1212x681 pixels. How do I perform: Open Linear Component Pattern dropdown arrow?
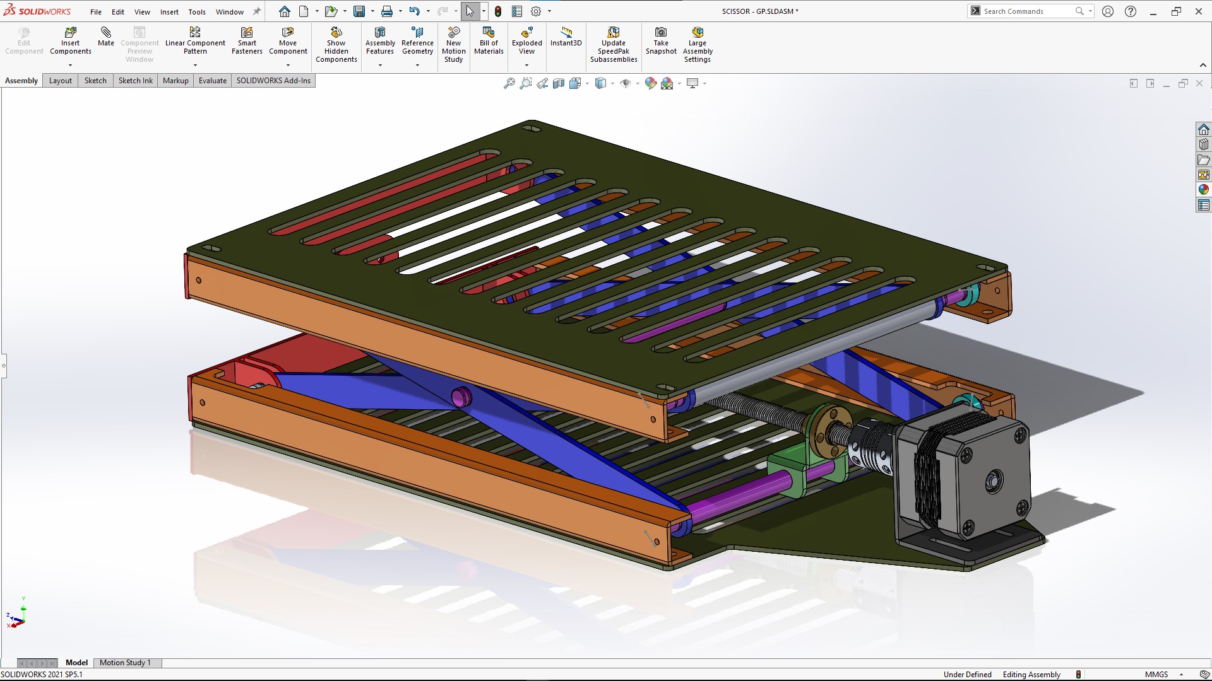pyautogui.click(x=195, y=65)
